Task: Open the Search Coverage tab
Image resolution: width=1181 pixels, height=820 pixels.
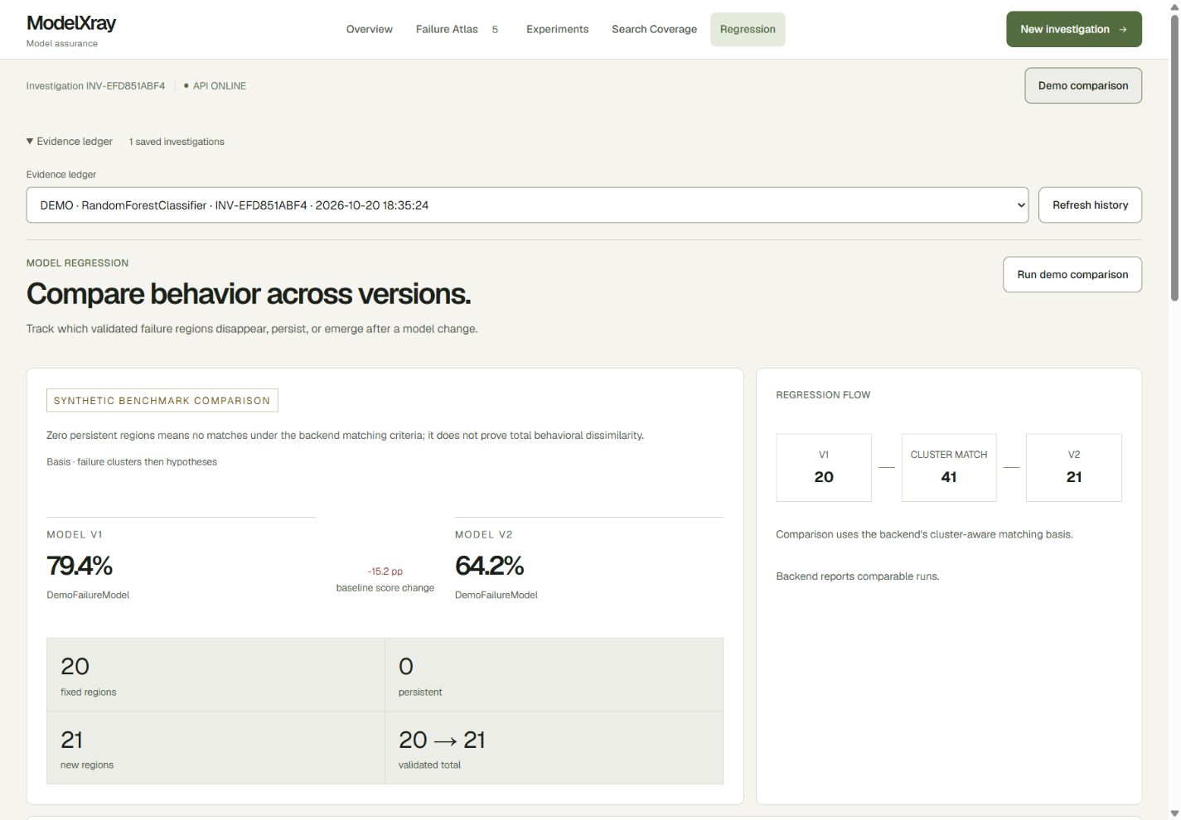Action: tap(654, 29)
